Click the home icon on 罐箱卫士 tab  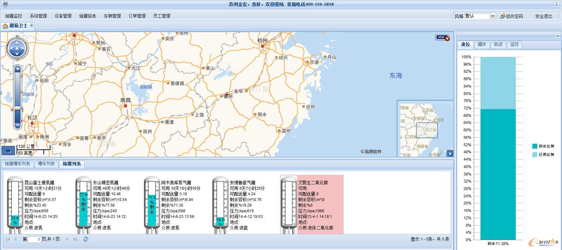(5, 26)
